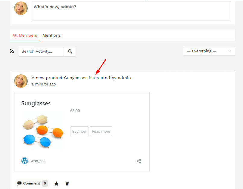Image resolution: width=243 pixels, height=189 pixels.
Task: Switch to the All Members tab
Action: [25, 35]
